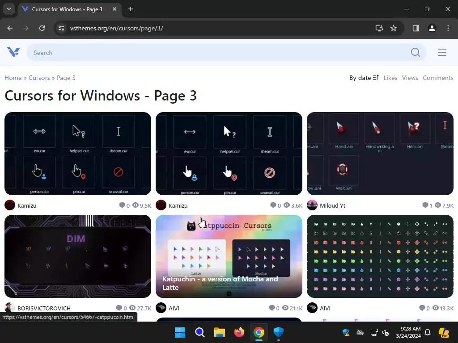Open author Miloud Yt profile
Screen dimensions: 458x343
pos(332,205)
